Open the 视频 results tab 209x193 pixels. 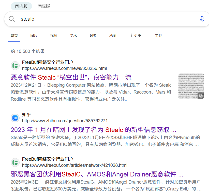pyautogui.click(x=54, y=36)
